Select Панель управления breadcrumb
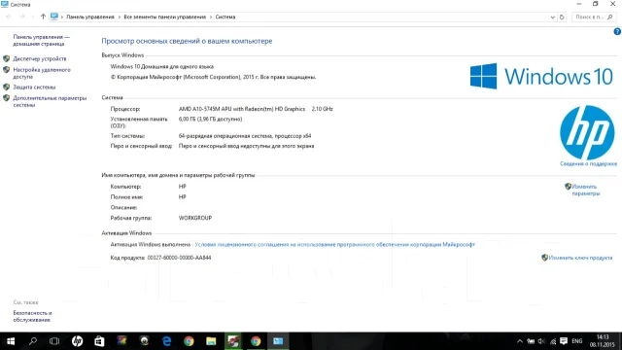The image size is (622, 350). coord(90,17)
